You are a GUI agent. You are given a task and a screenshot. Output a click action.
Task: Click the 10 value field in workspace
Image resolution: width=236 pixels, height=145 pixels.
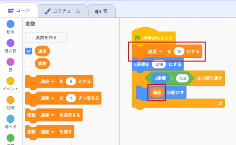[179, 52]
